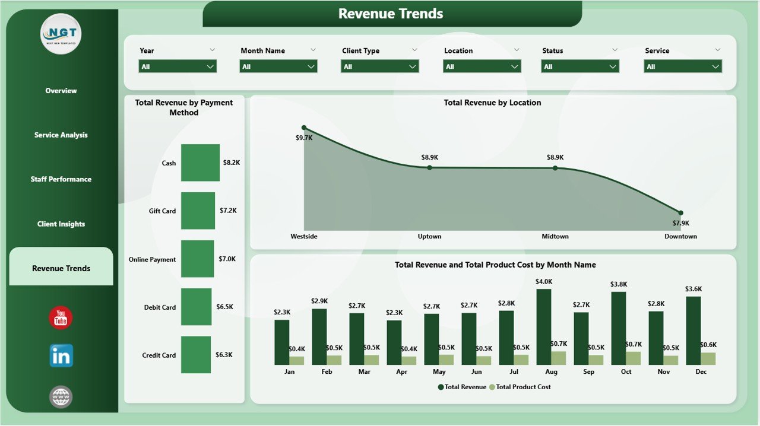Navigate to Client Insights page
This screenshot has height=426, width=760.
pyautogui.click(x=61, y=224)
